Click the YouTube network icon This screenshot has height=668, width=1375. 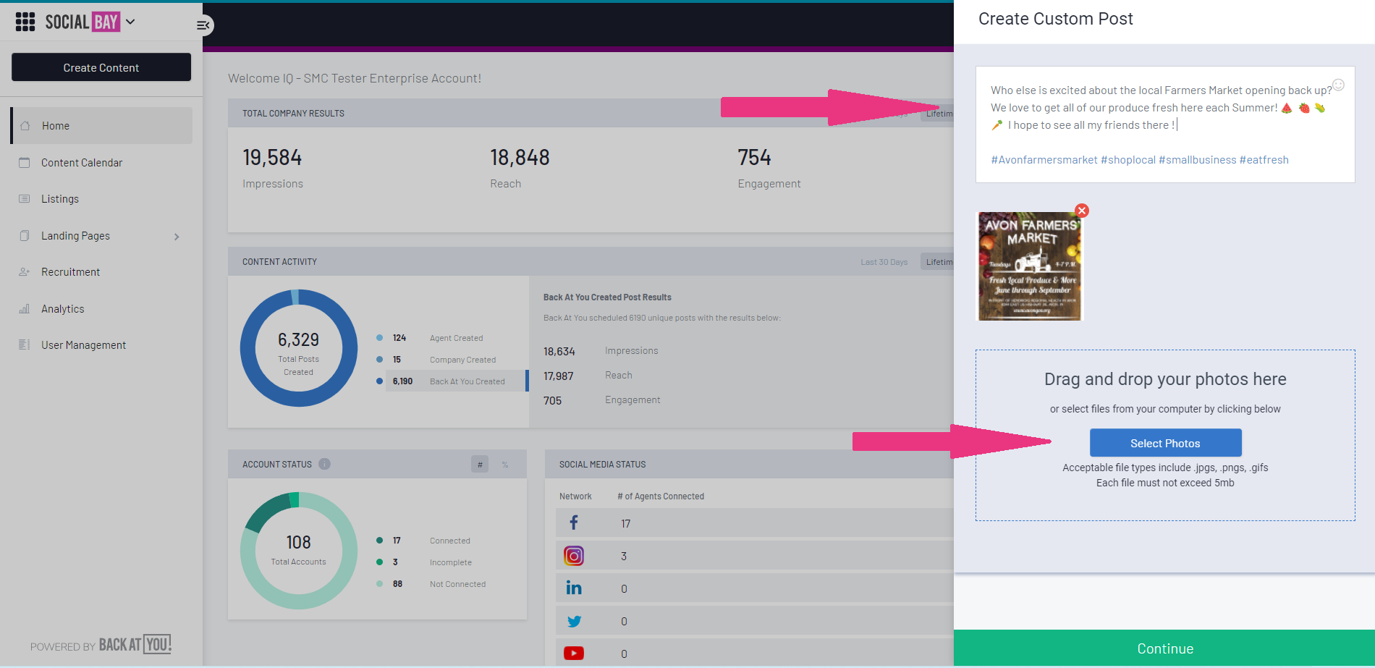574,654
